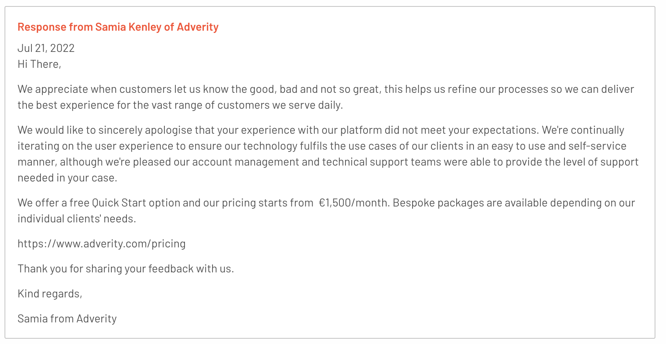Click the 'Bespoke packages are available' sentence
This screenshot has width=666, height=344.
coord(514,203)
